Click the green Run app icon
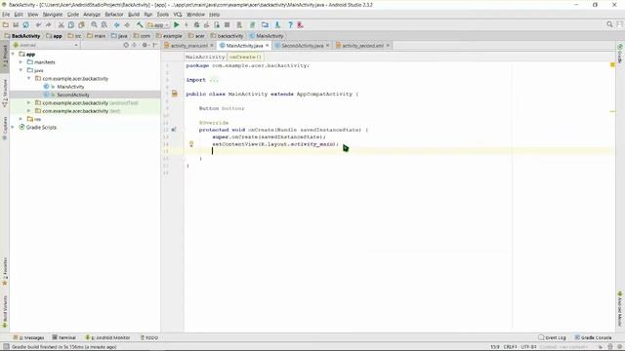 176,25
